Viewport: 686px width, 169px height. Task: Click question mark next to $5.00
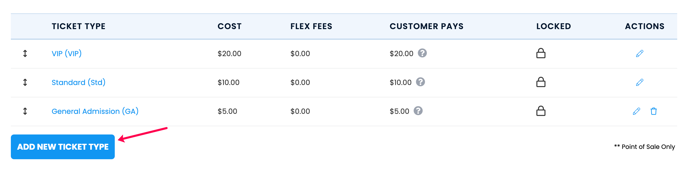pyautogui.click(x=418, y=111)
